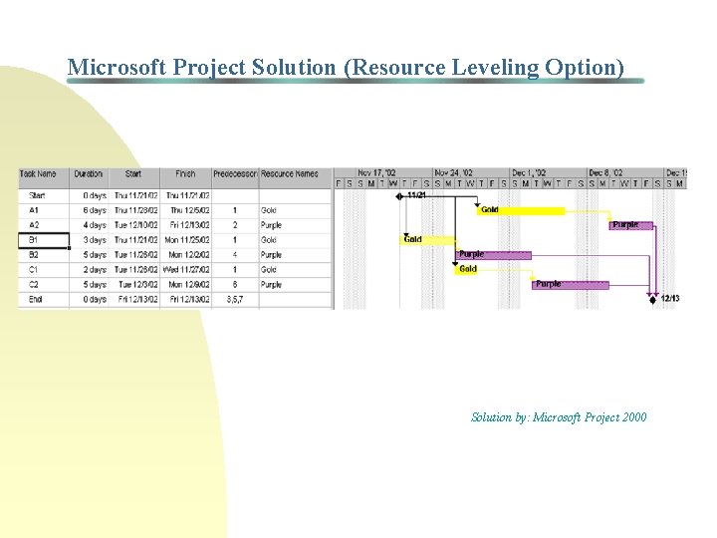Image resolution: width=717 pixels, height=538 pixels.
Task: Select the End task name cell
Action: [44, 299]
